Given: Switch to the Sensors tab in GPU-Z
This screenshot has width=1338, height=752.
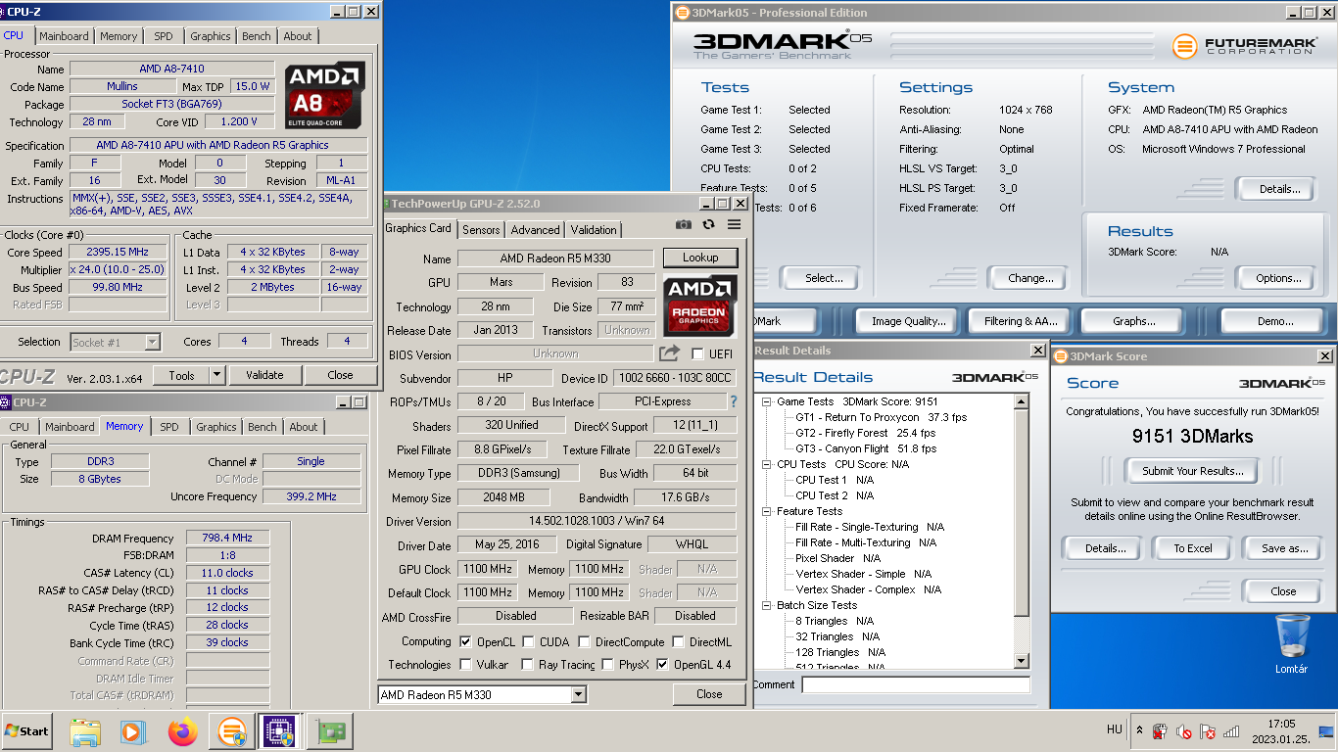Looking at the screenshot, I should [x=481, y=230].
